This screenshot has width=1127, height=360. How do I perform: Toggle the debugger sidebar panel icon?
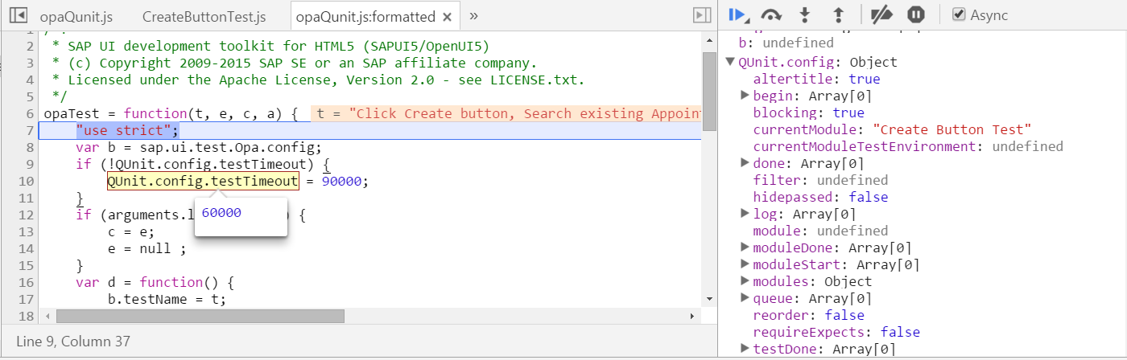701,15
